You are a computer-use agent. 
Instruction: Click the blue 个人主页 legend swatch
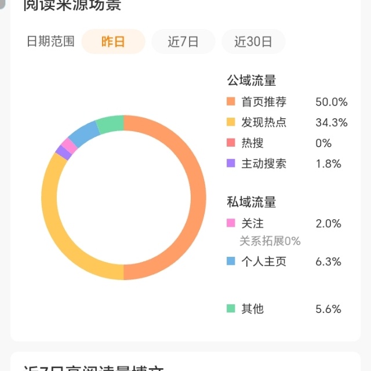pyautogui.click(x=231, y=261)
